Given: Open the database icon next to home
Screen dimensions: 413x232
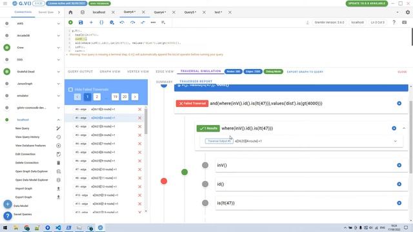Looking at the screenshot, I should [83, 12].
